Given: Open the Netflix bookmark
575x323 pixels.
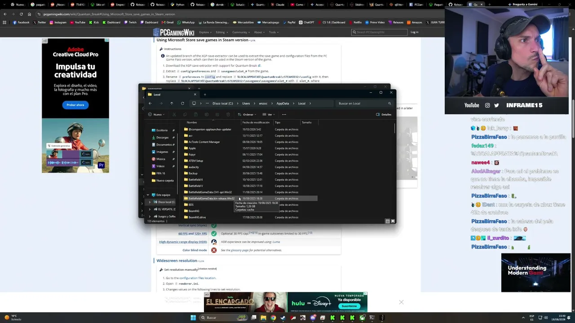Looking at the screenshot, I should point(355,22).
